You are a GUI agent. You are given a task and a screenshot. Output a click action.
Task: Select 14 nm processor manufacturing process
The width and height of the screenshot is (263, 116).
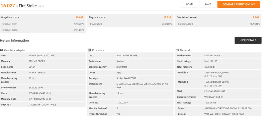click(x=120, y=93)
